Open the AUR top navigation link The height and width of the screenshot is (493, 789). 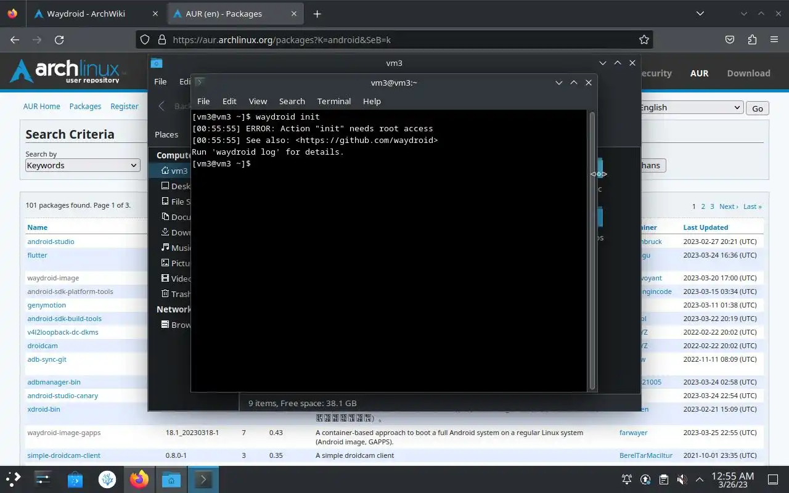pos(699,73)
